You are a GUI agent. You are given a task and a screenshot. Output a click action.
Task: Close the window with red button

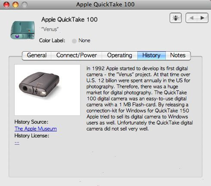(x=6, y=5)
